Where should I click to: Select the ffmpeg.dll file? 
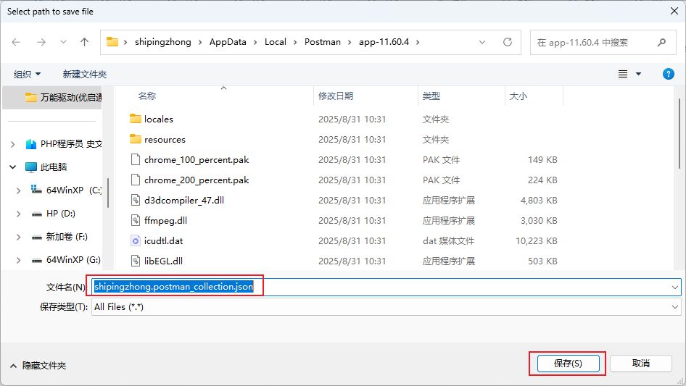(165, 220)
